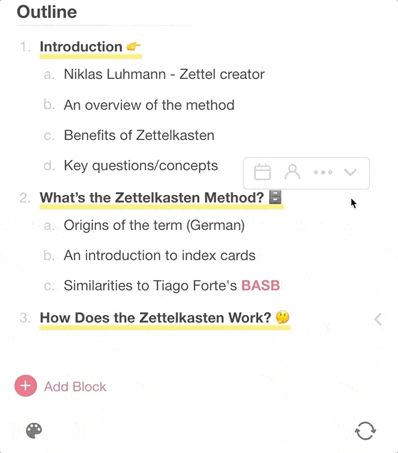This screenshot has height=453, width=398.
Task: Select "How Does the Zettelkasten Work?" heading
Action: point(155,318)
